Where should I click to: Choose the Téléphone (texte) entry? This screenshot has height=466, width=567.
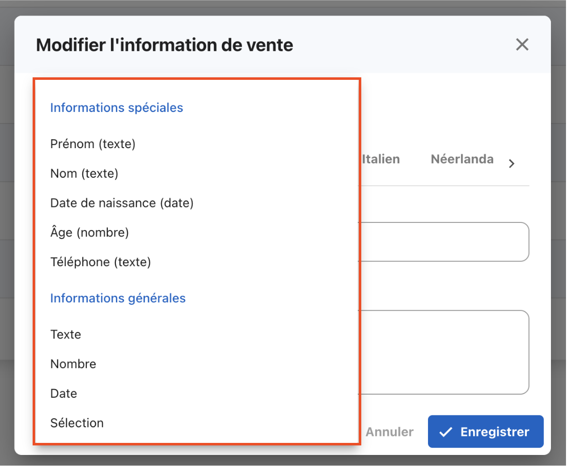coord(100,262)
